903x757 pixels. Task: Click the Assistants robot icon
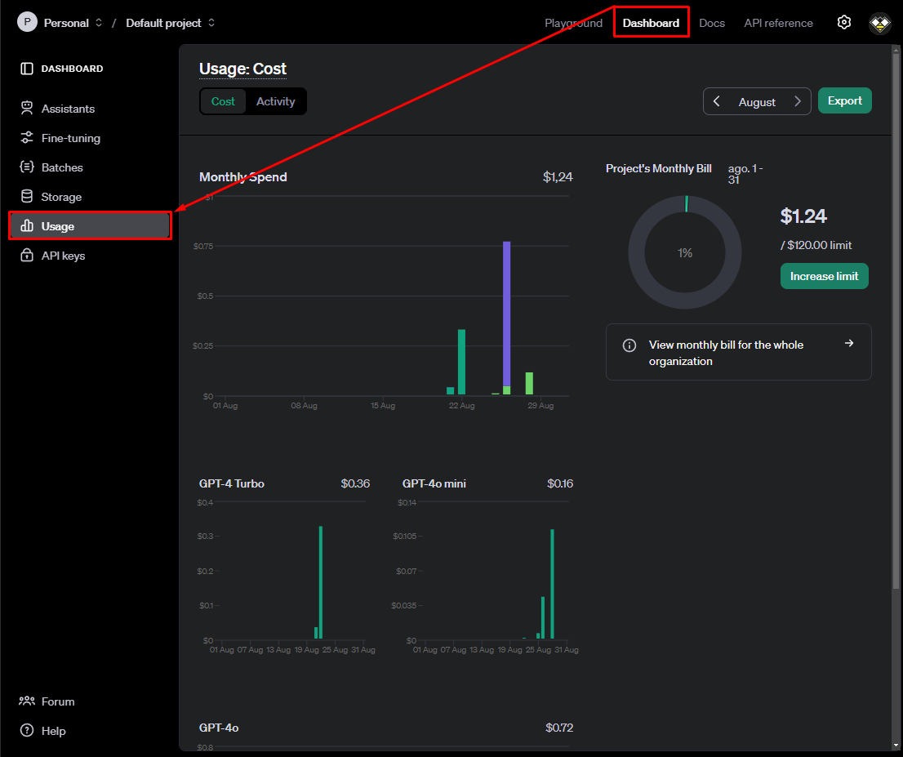(26, 109)
